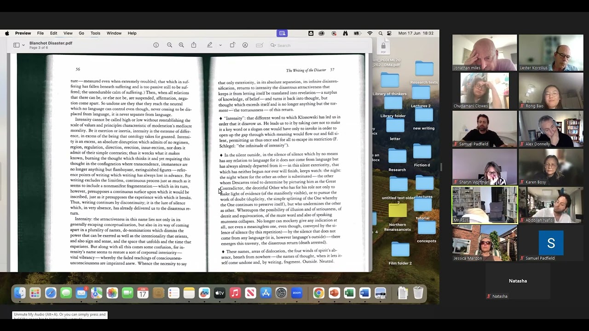The width and height of the screenshot is (589, 331).
Task: Open Spotlight search in menu bar
Action: pos(381,33)
